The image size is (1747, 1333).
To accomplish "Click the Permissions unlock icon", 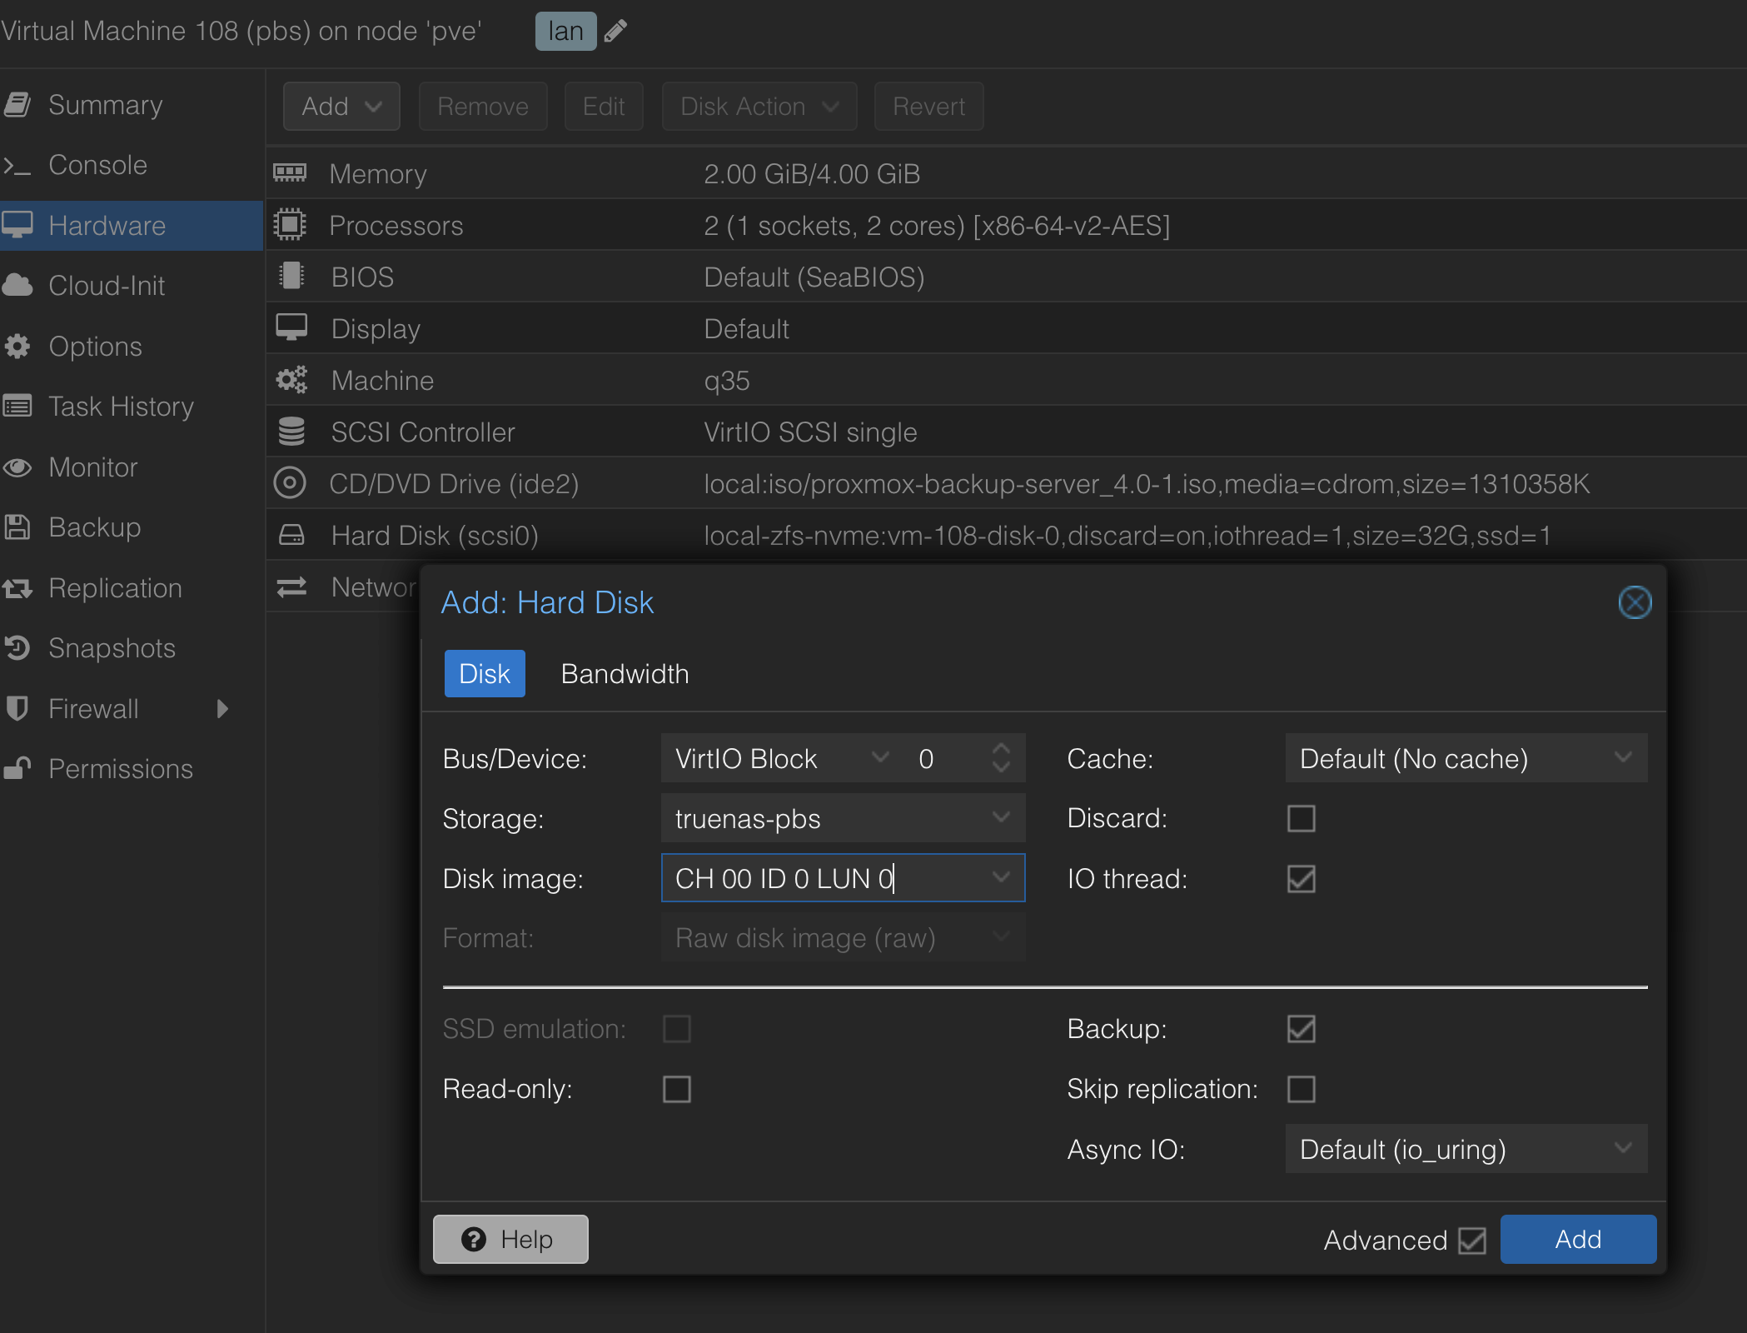I will click(x=17, y=769).
